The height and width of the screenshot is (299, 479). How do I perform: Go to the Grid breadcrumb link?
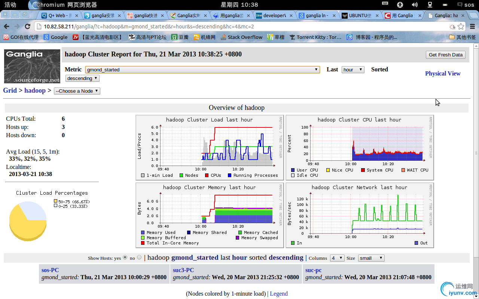click(x=10, y=90)
